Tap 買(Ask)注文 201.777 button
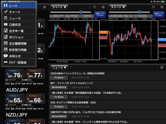Image resolution: width=166 pixels, height=124 pixels. point(35,74)
